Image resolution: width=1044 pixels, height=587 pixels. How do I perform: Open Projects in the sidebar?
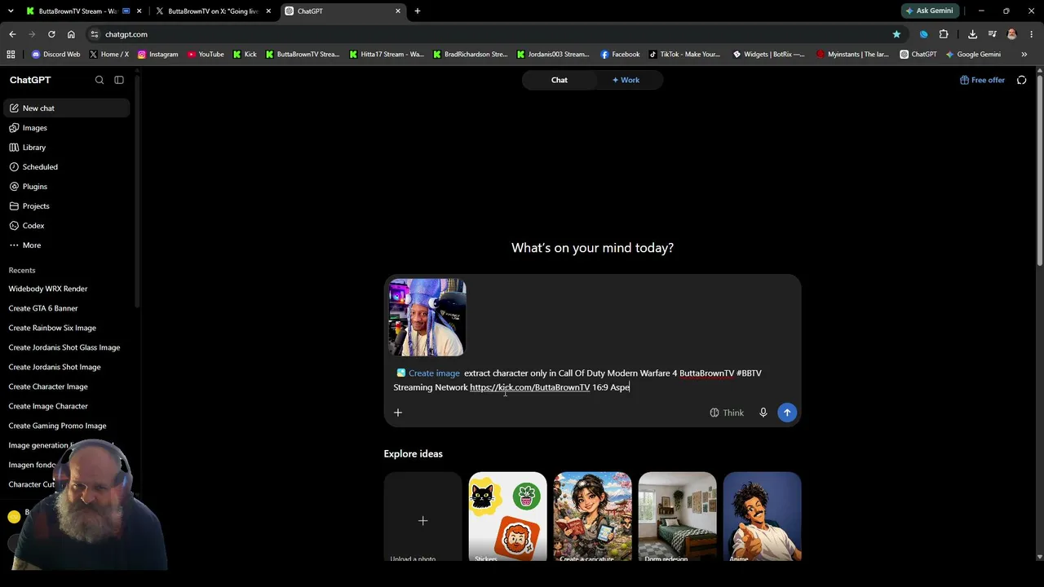click(65, 206)
